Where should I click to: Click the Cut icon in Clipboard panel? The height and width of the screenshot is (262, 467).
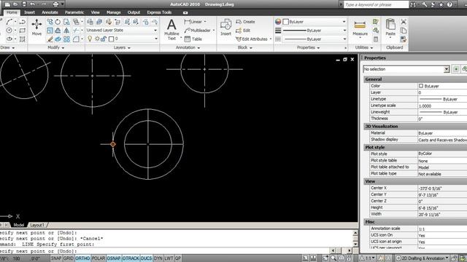pos(404,22)
